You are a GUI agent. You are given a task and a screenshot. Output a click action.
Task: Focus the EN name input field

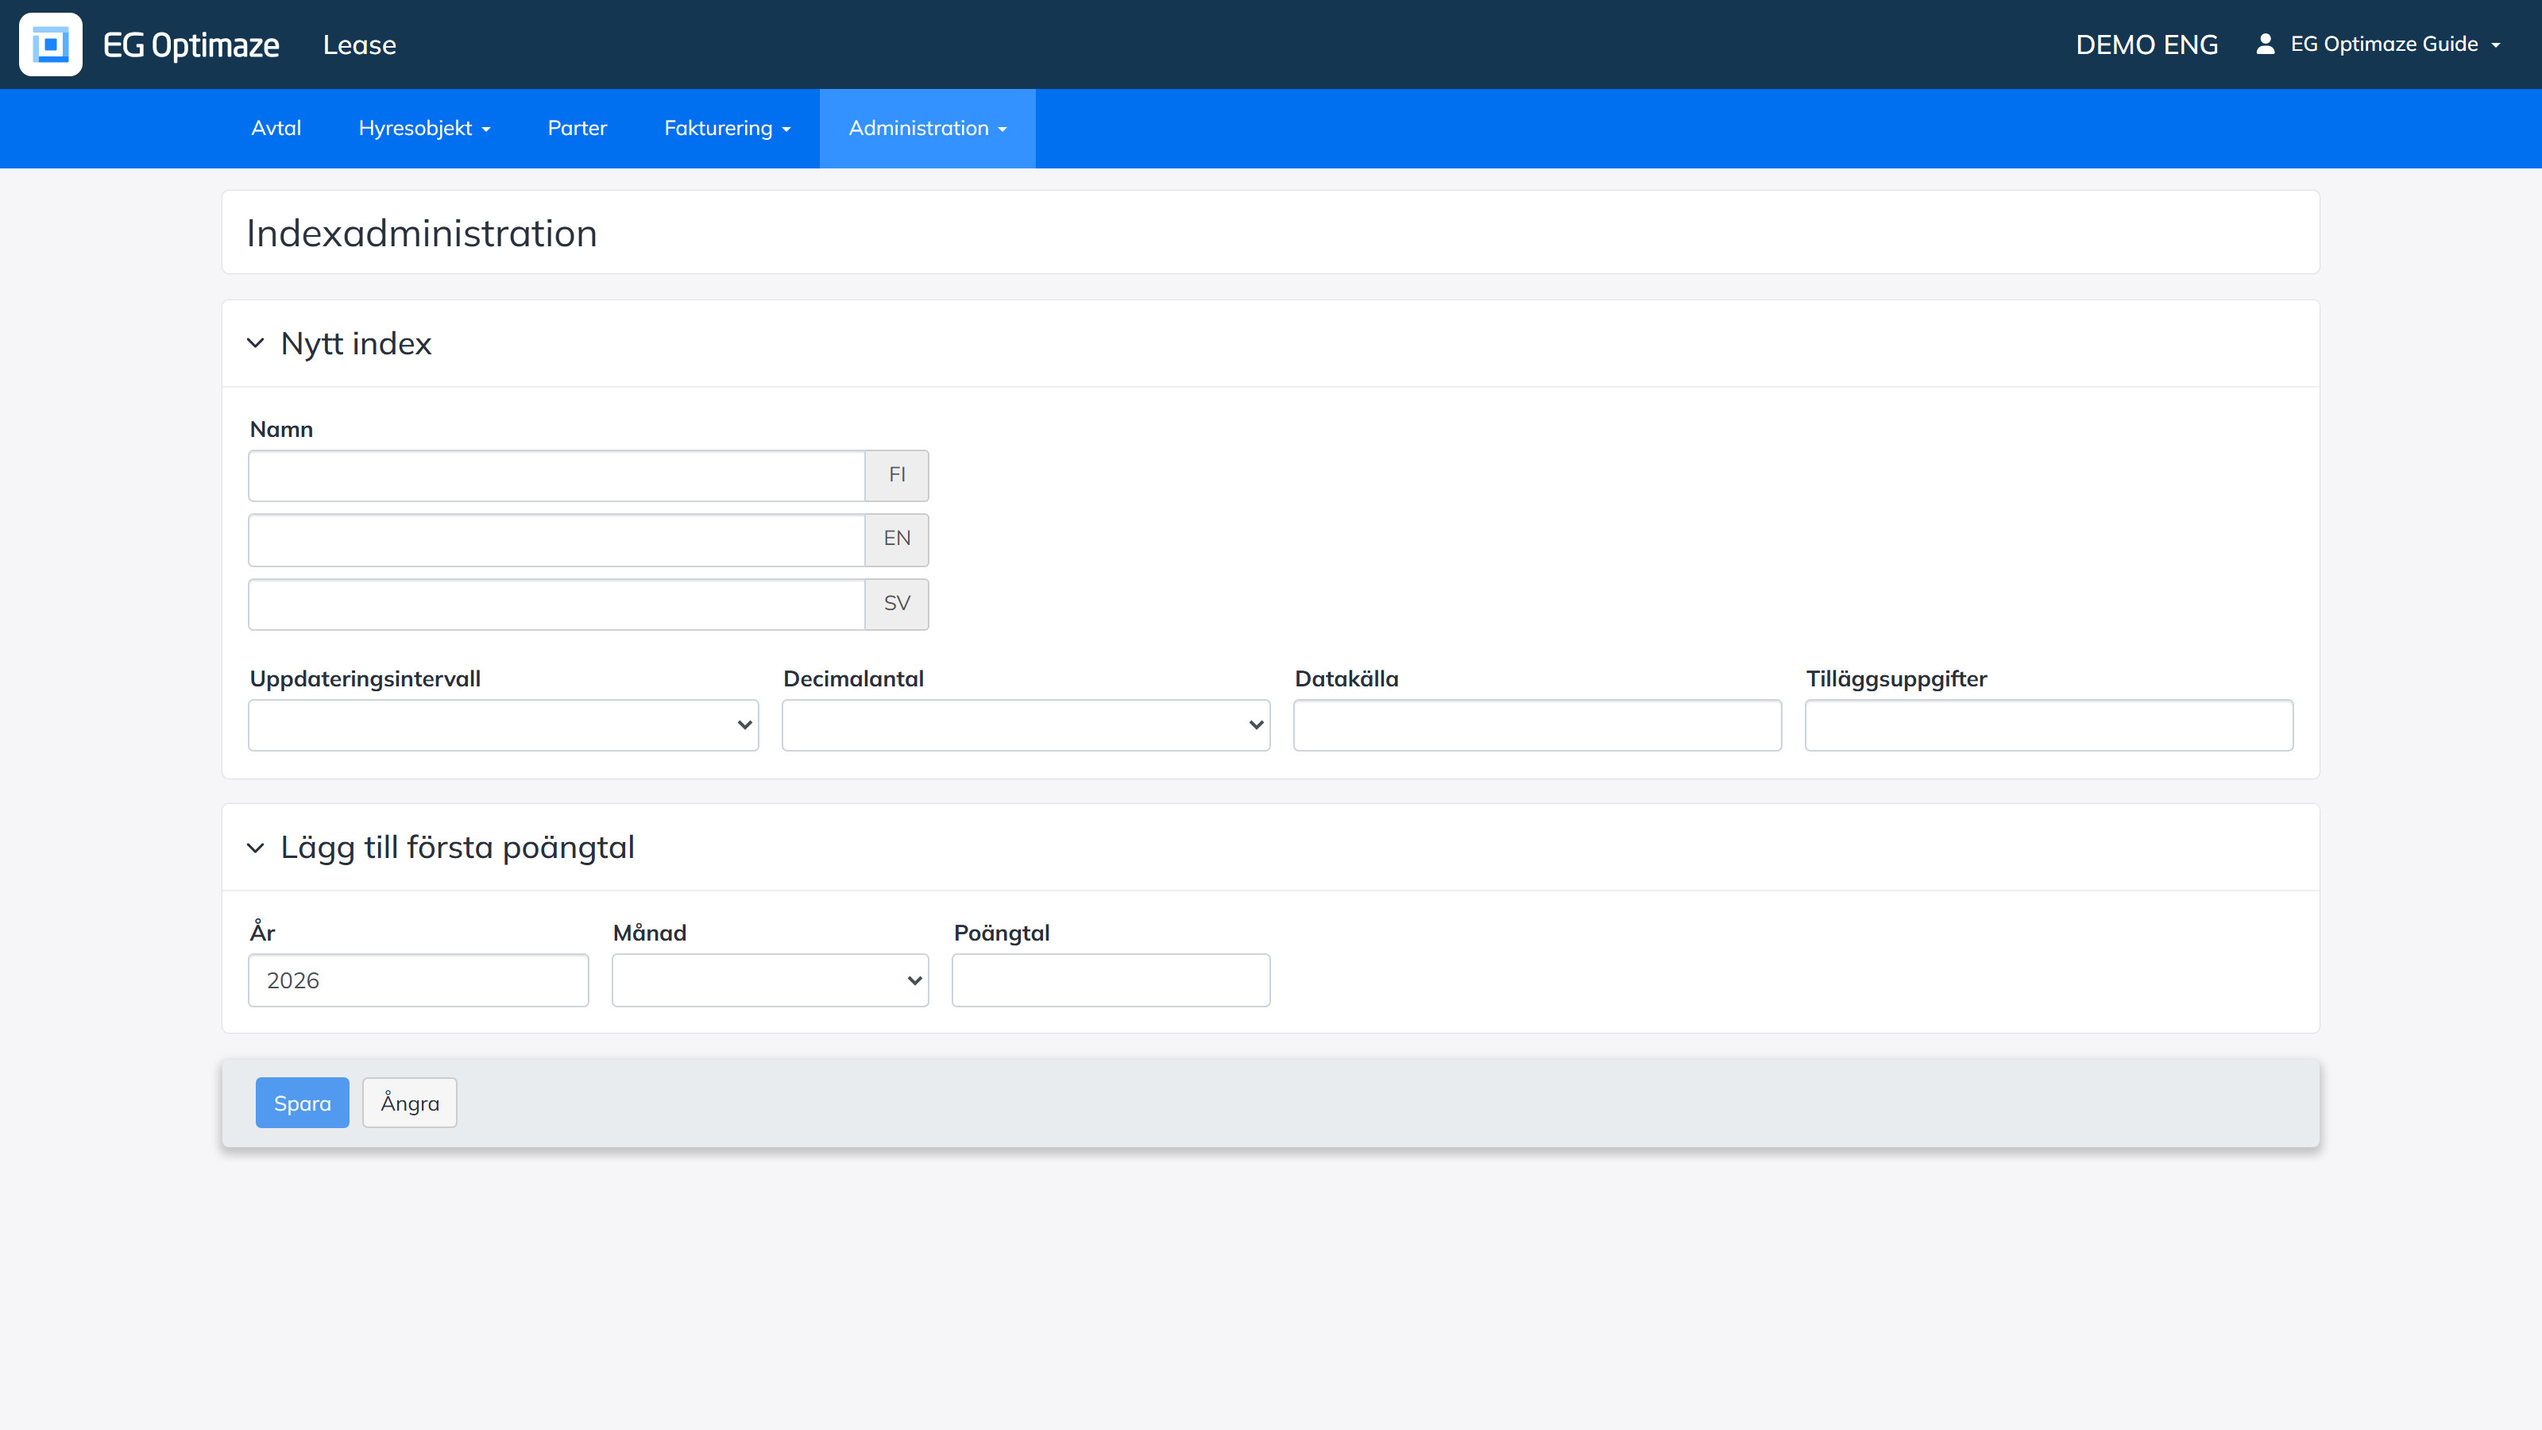557,540
